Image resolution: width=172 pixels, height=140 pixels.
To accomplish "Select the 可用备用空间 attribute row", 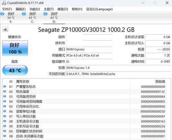I will (84, 97).
